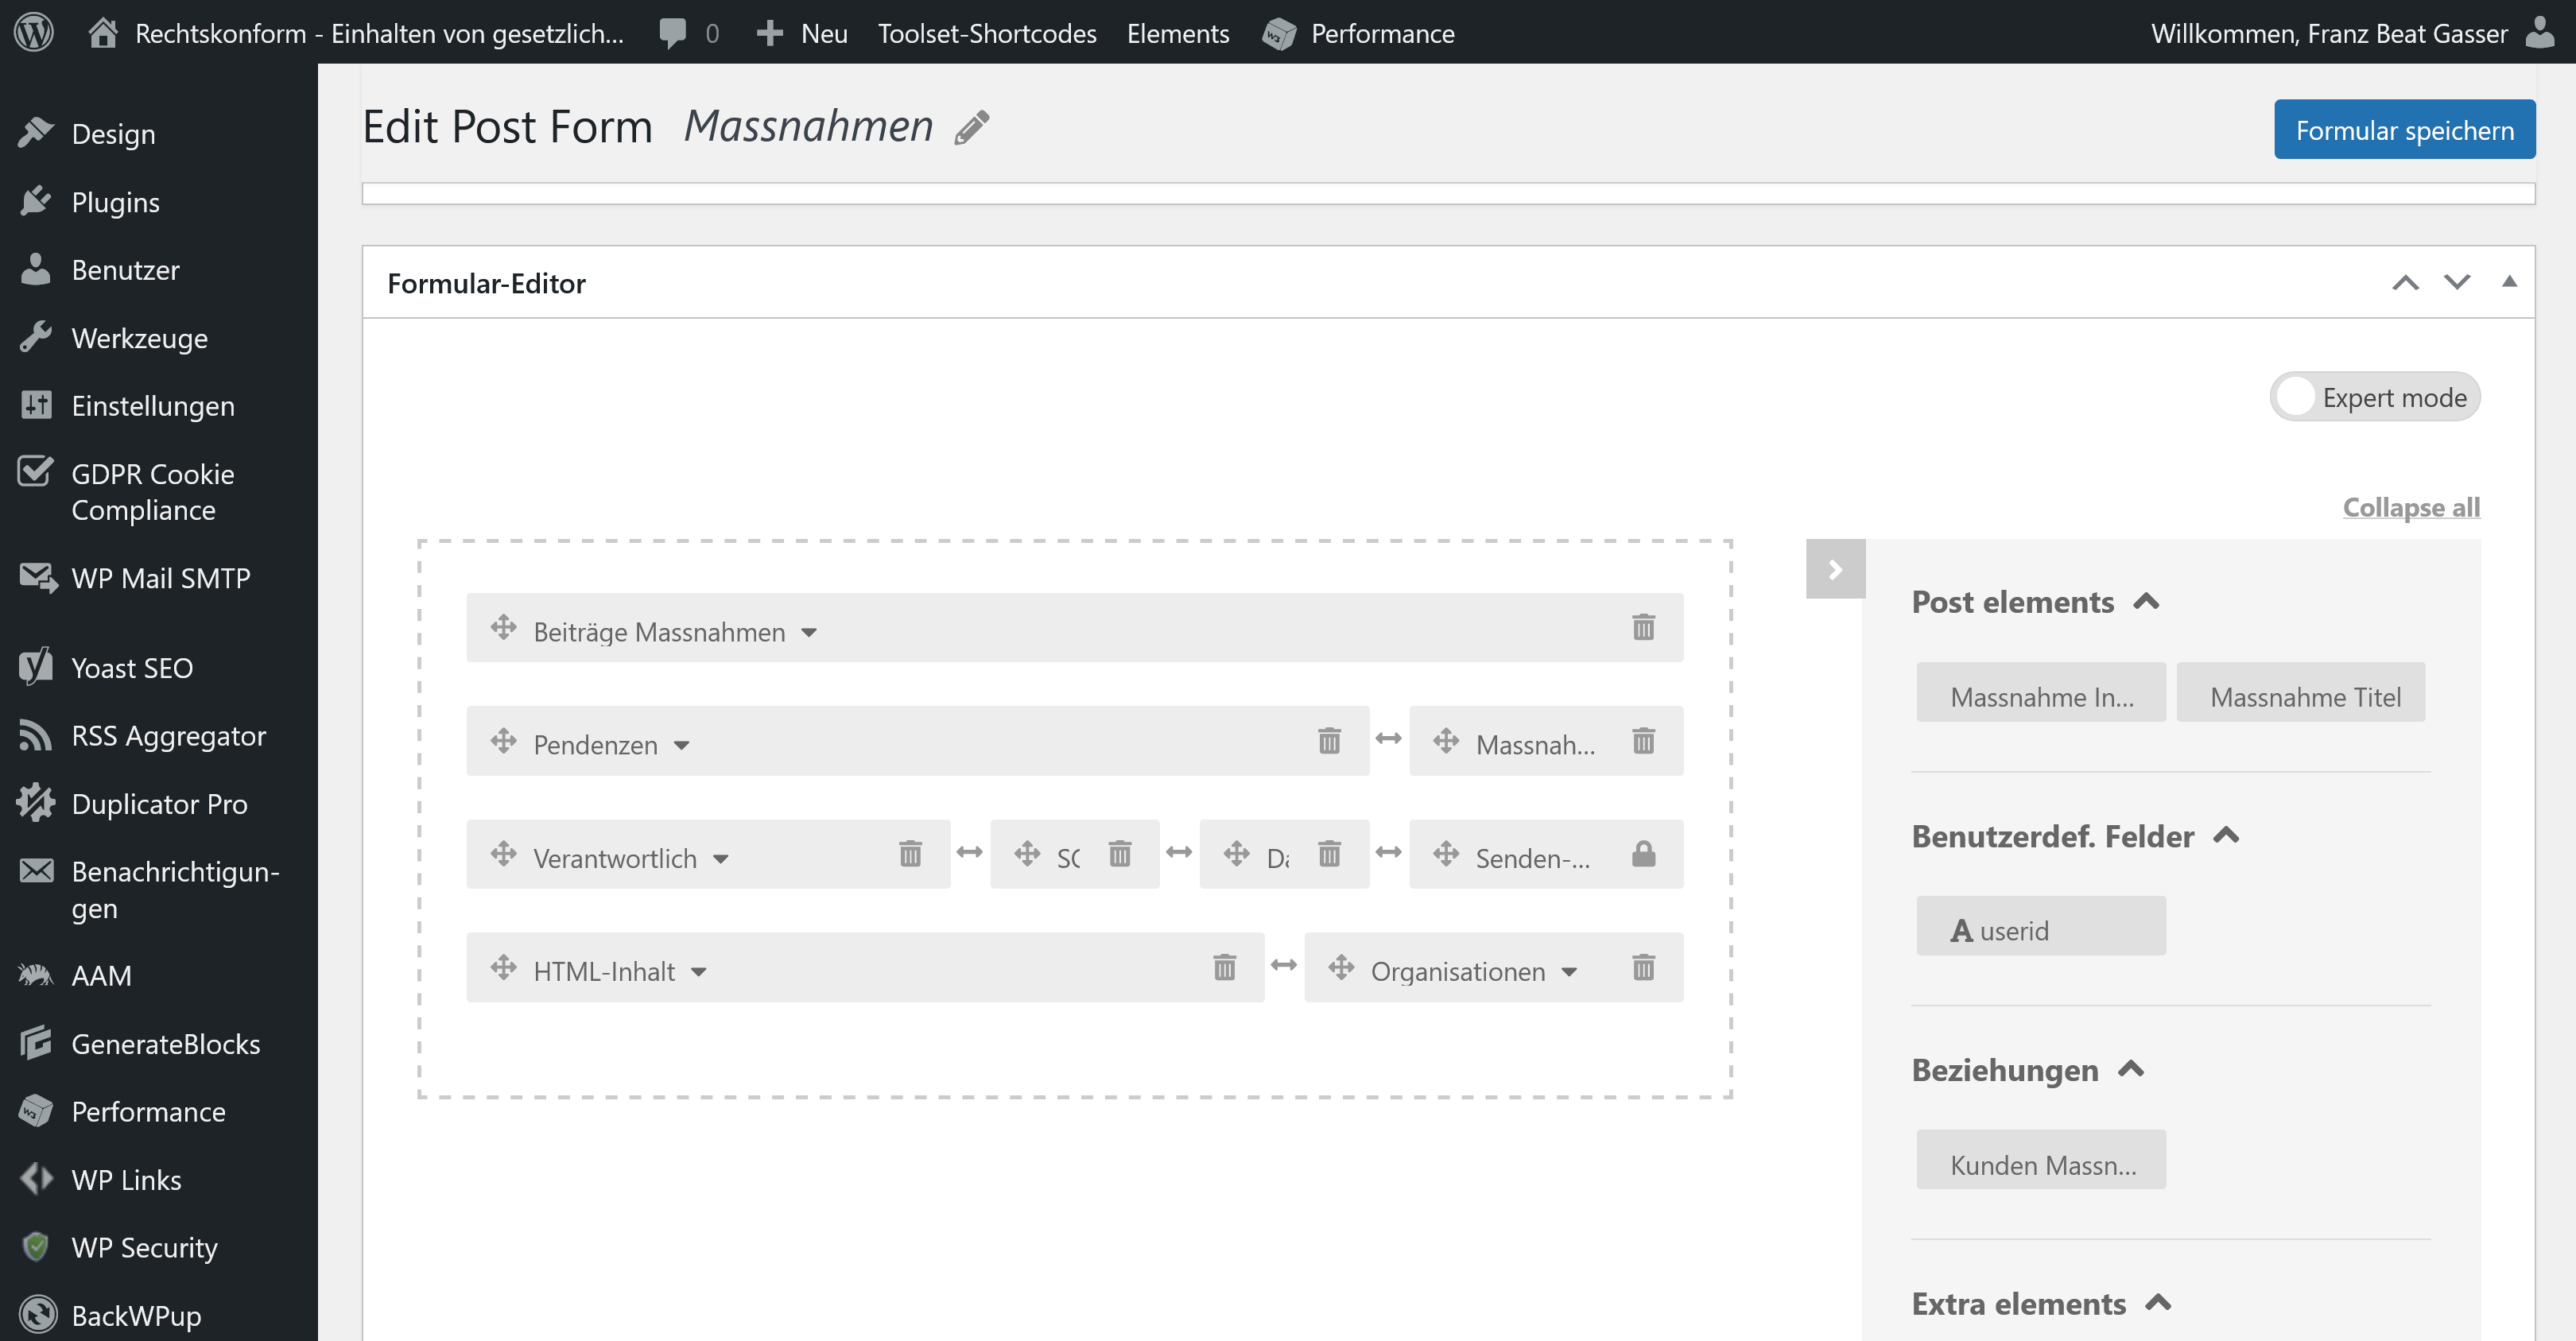Open the site home icon link

pos(102,32)
